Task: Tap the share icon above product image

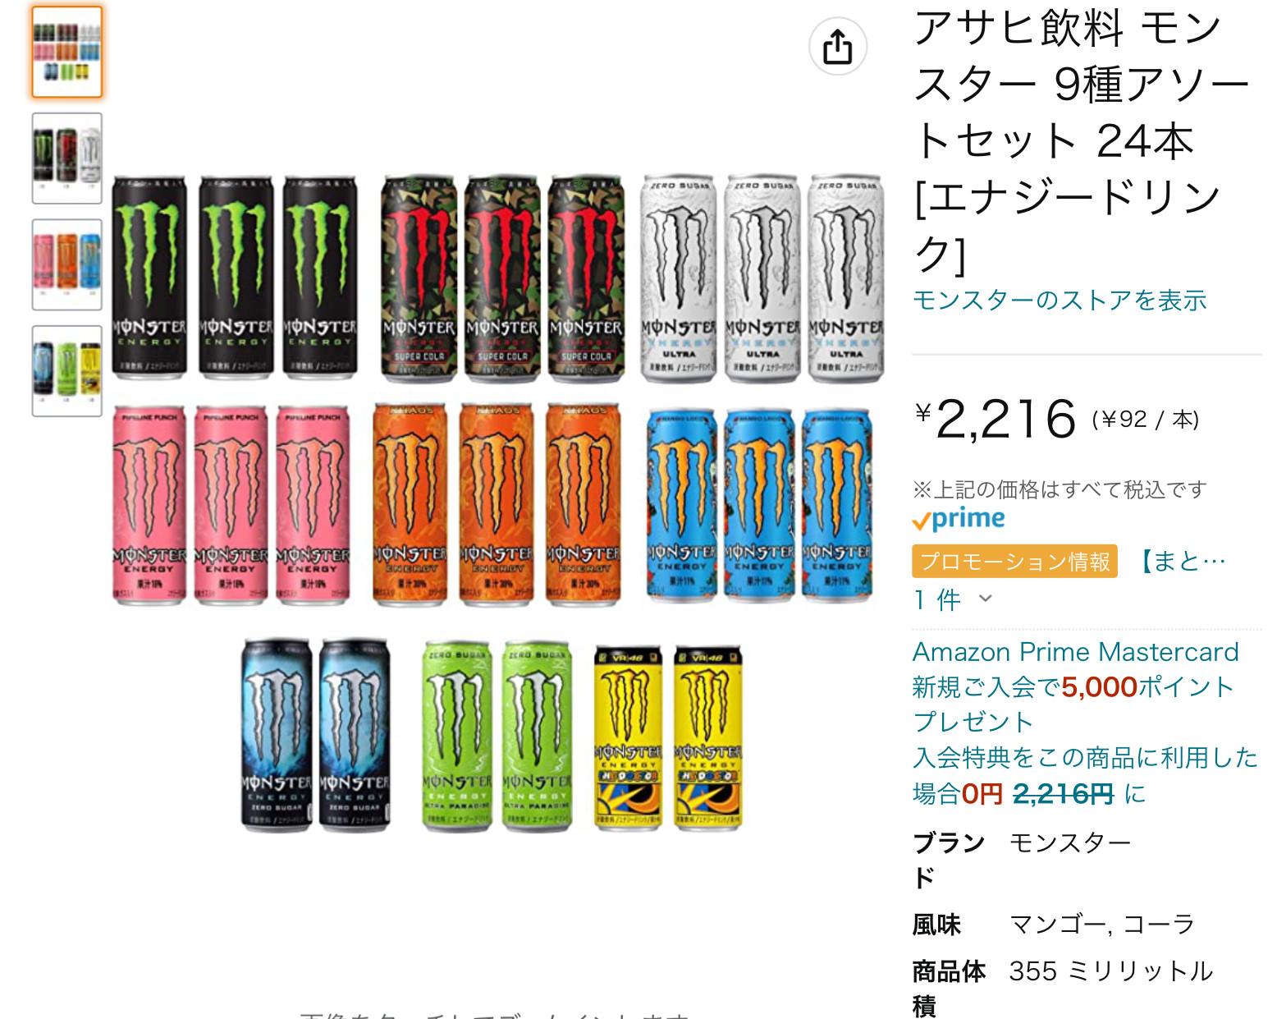Action: (837, 47)
